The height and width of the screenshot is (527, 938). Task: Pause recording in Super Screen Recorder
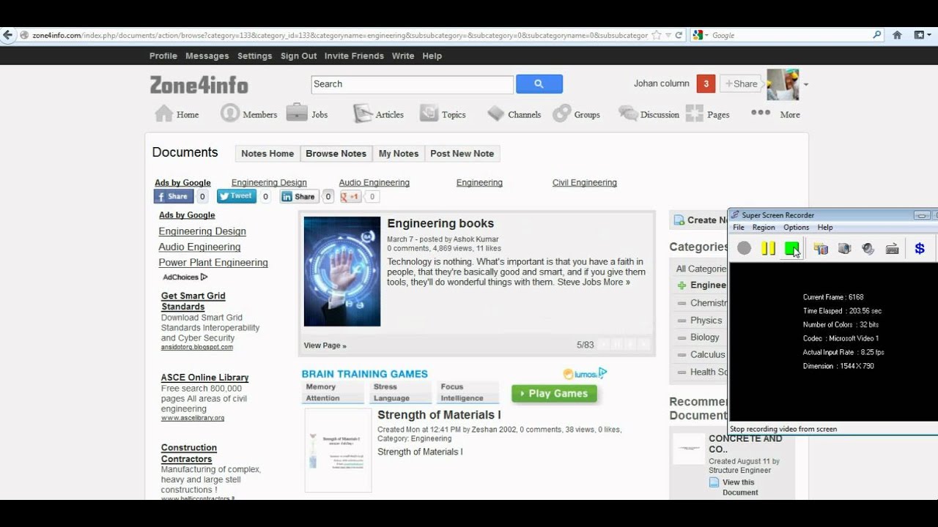coord(768,248)
